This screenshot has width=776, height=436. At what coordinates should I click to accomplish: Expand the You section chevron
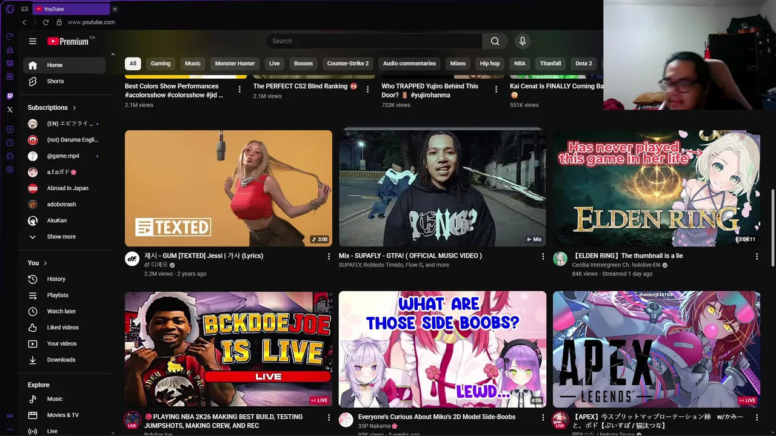[45, 263]
